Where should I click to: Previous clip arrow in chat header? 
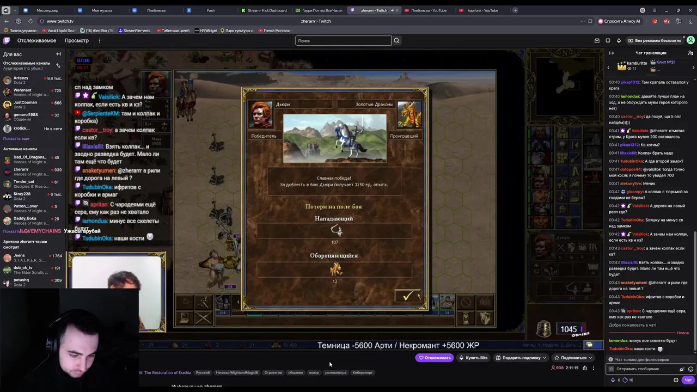(609, 68)
